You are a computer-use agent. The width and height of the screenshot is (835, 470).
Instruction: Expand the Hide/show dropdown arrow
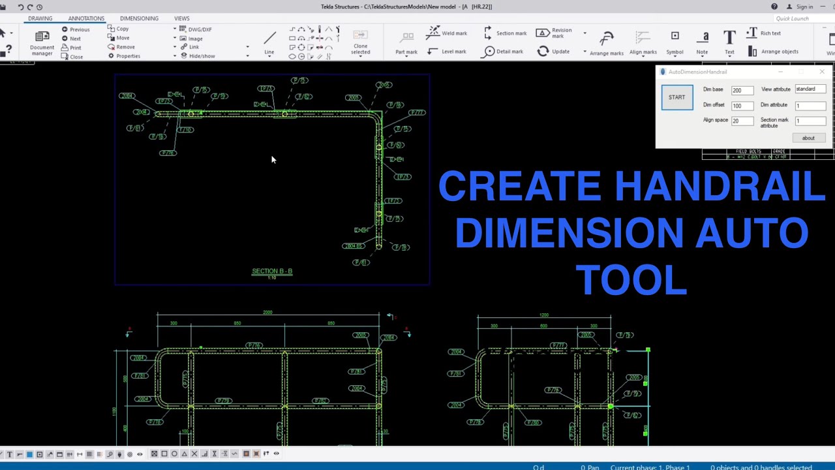pos(247,56)
